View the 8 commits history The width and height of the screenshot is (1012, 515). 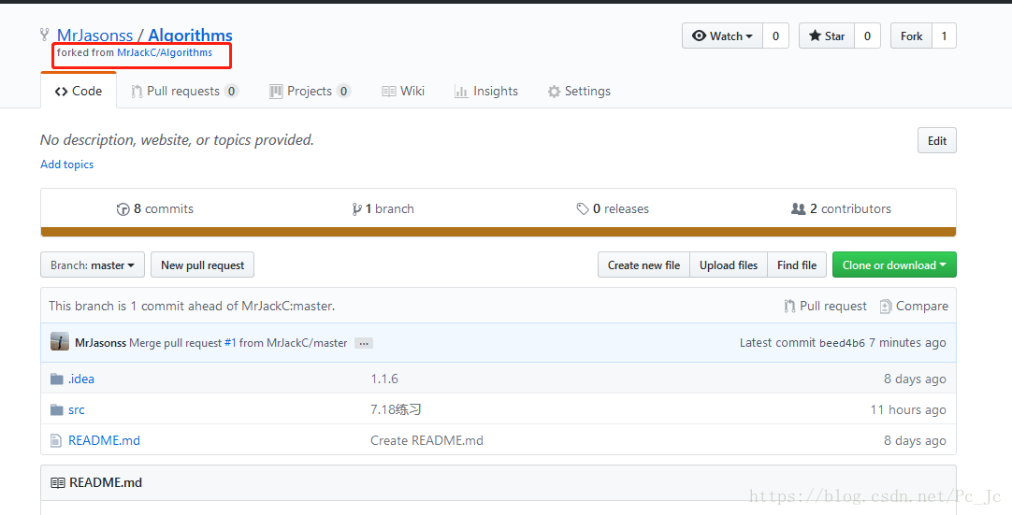coord(155,209)
